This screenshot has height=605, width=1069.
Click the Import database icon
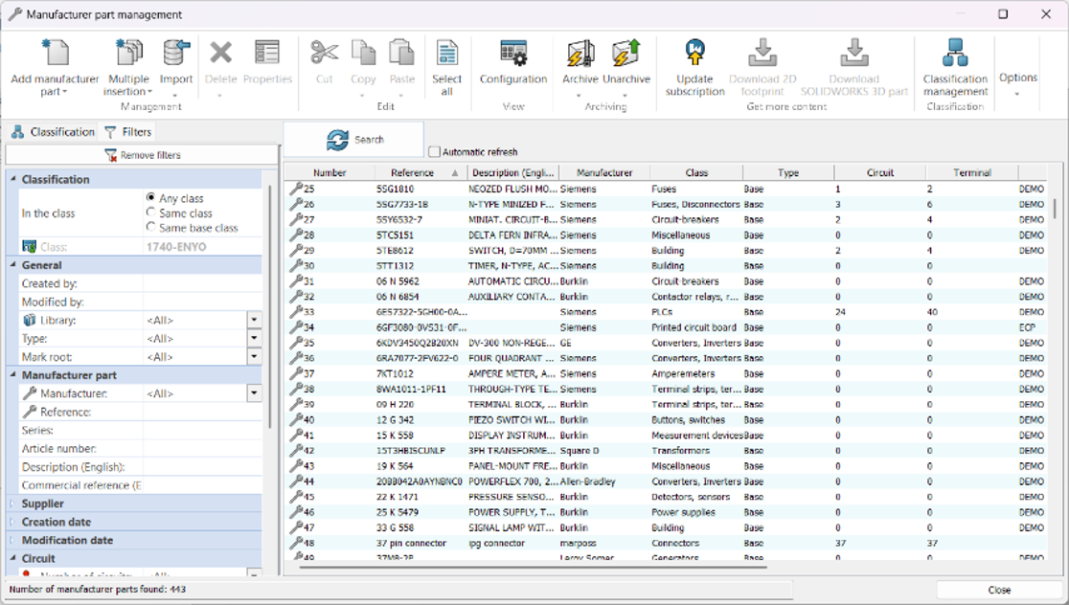tap(176, 54)
